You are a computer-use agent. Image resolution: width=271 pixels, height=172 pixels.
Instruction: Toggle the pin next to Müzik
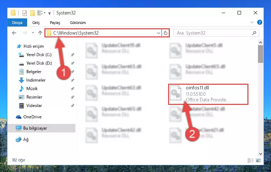click(x=72, y=89)
